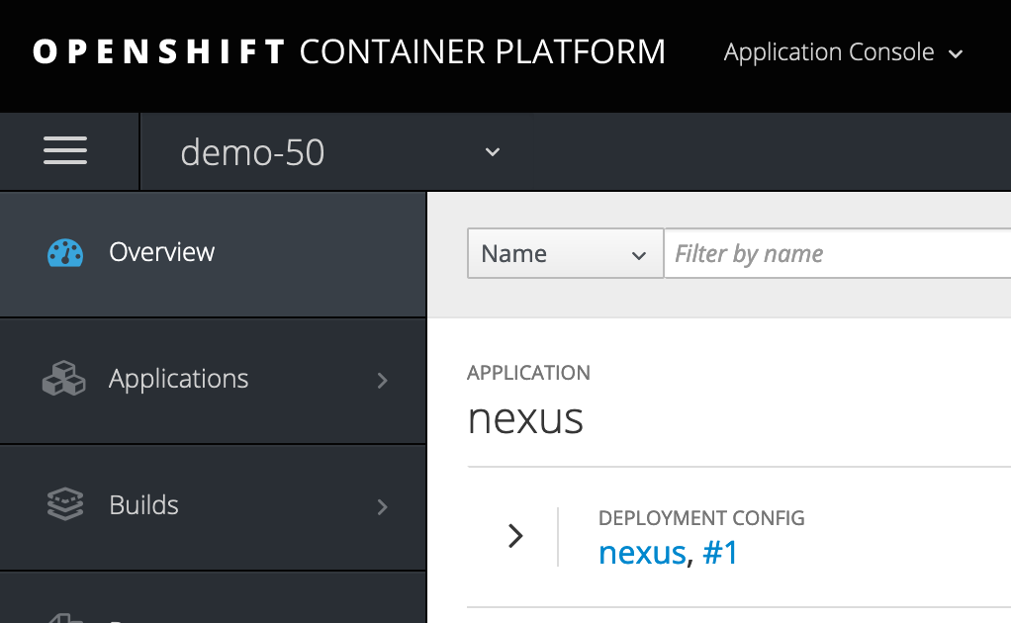
Task: Select the Applications sidebar item
Action: coord(213,380)
